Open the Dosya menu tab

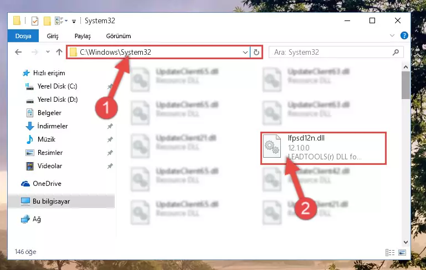pyautogui.click(x=23, y=36)
